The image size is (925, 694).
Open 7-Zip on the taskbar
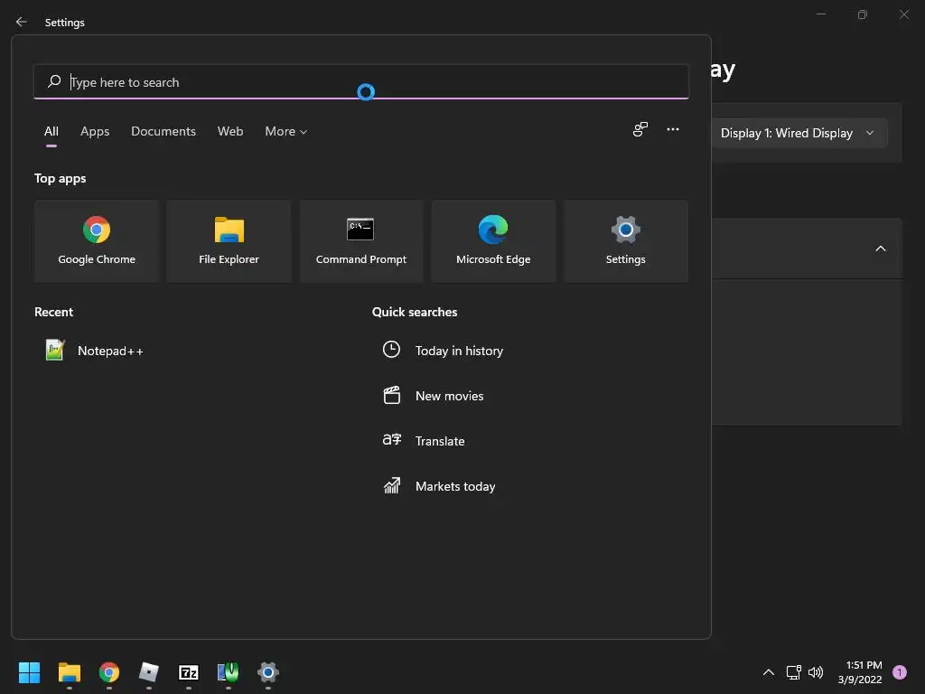[189, 672]
